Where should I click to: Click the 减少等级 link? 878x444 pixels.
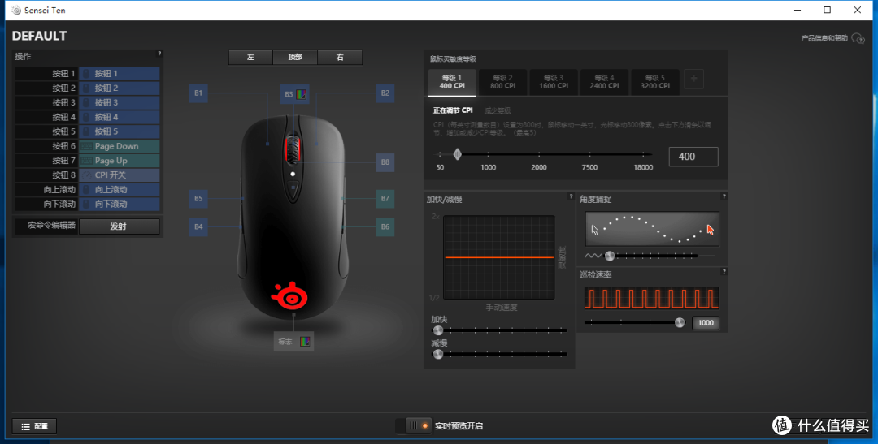coord(498,110)
